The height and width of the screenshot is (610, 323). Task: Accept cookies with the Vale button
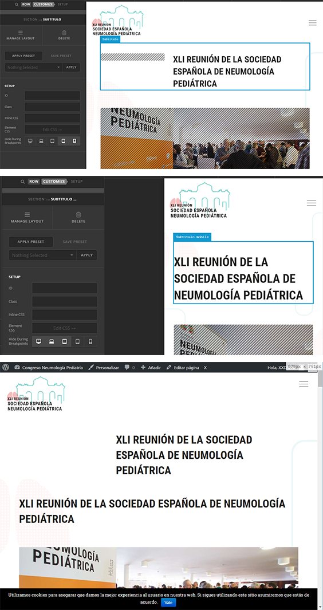[168, 602]
